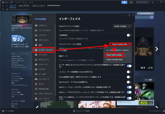The height and width of the screenshot is (114, 165).
Task: Switch to the ストア tab
Action: [x=13, y=6]
